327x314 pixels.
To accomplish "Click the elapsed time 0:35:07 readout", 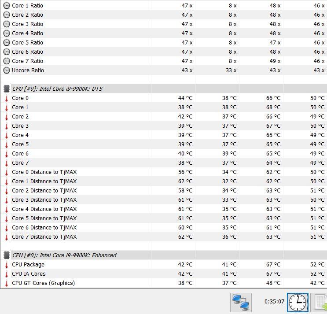I will click(x=274, y=302).
